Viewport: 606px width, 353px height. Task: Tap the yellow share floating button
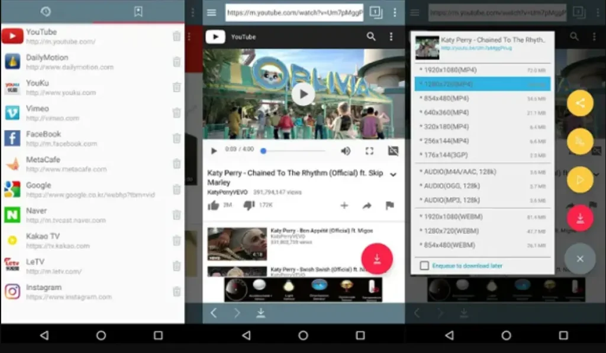[580, 103]
